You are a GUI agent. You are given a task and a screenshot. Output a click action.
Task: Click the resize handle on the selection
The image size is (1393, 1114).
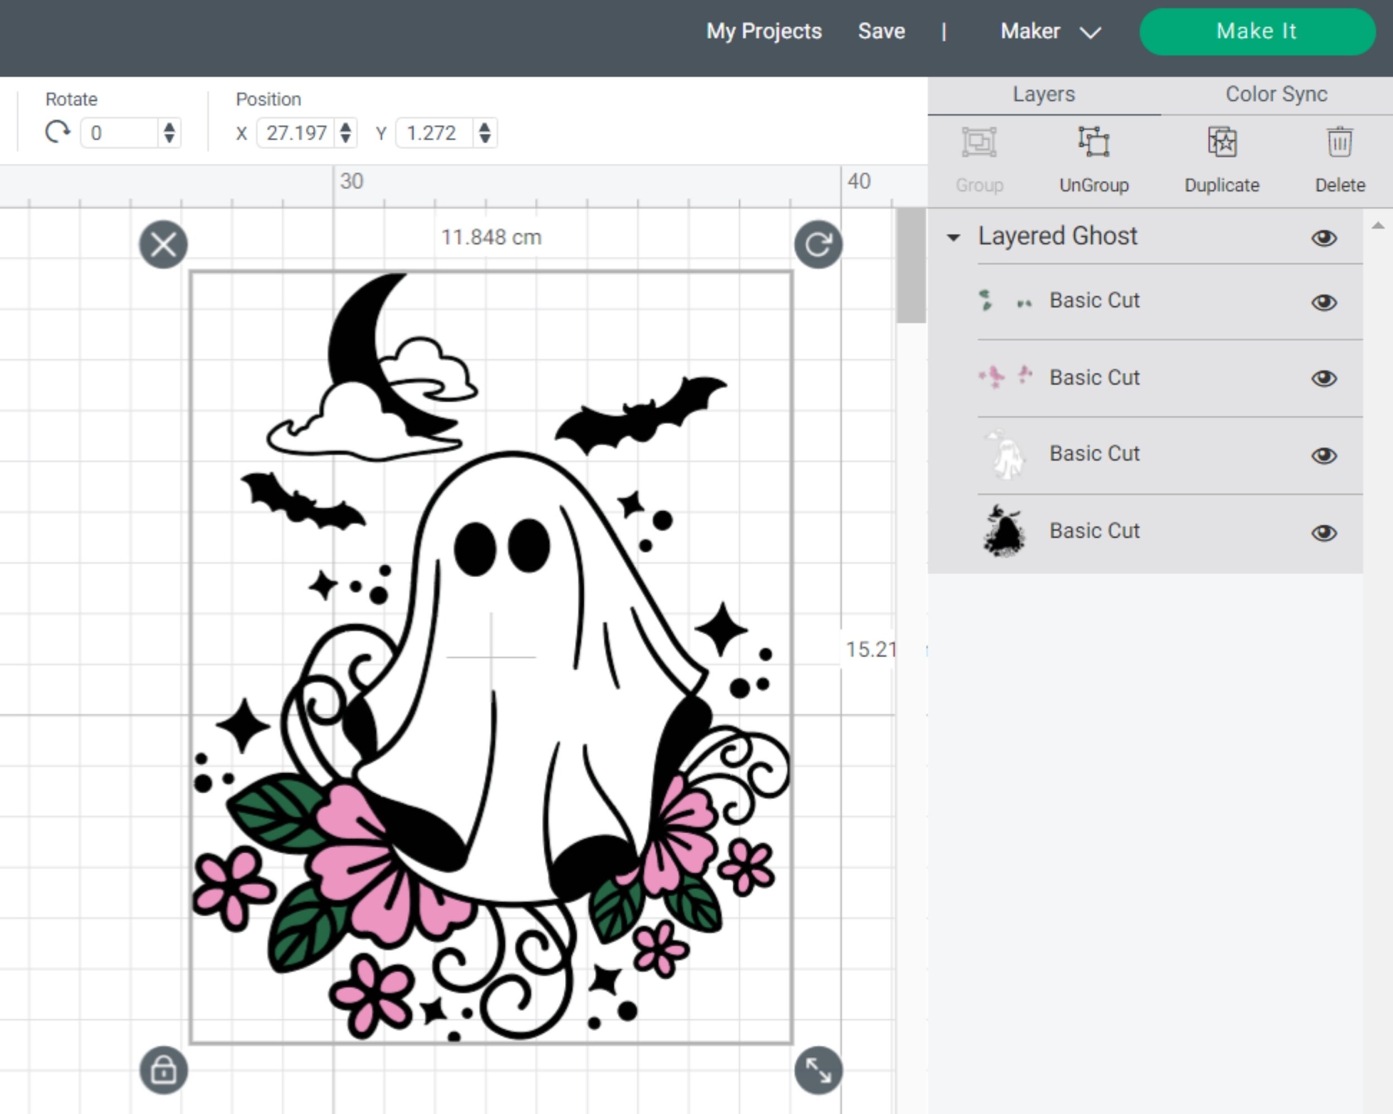click(817, 1071)
